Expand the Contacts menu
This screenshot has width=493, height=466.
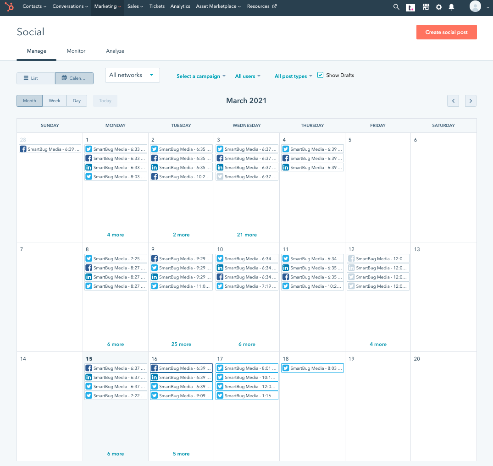[x=34, y=6]
